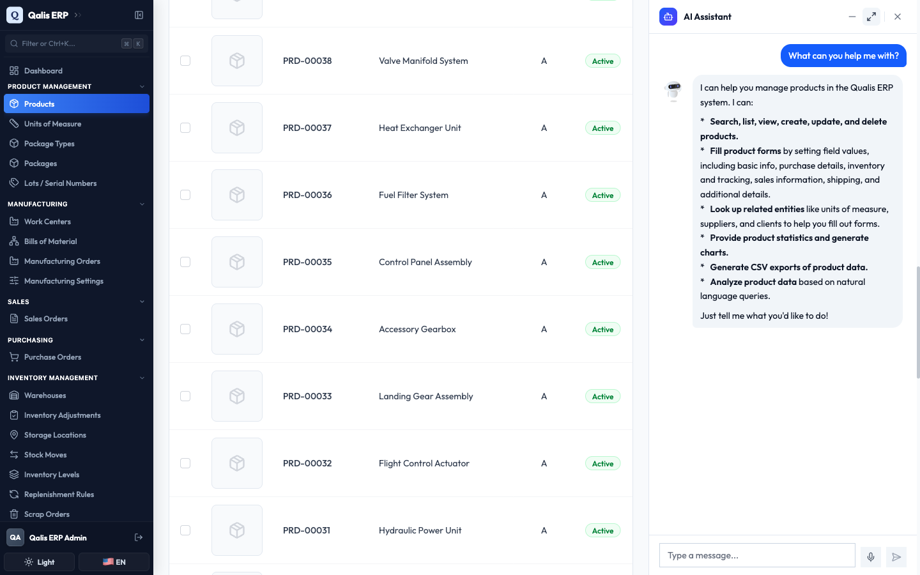Toggle the Light theme button
This screenshot has height=575, width=920.
40,562
